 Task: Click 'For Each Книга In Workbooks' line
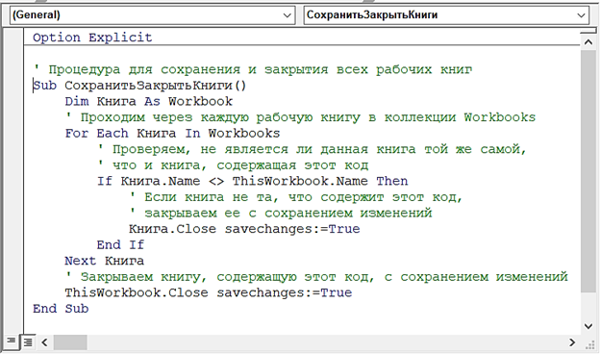click(172, 133)
